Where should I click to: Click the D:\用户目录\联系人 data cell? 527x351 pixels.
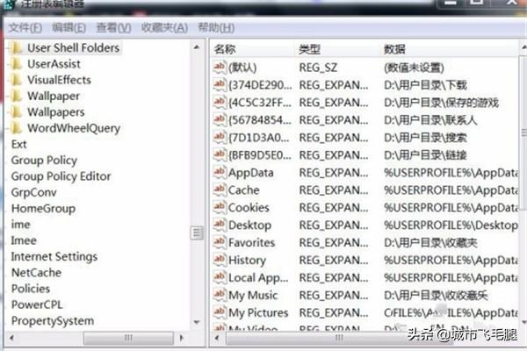[430, 120]
